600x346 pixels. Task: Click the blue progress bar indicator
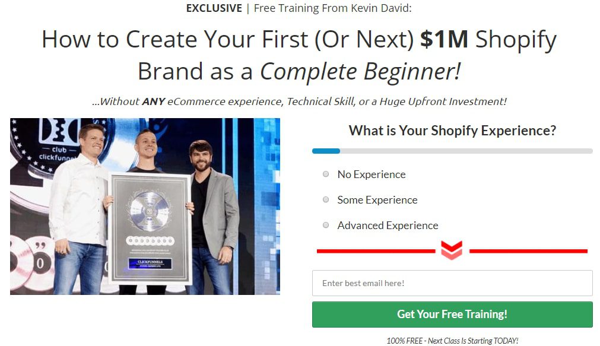326,151
